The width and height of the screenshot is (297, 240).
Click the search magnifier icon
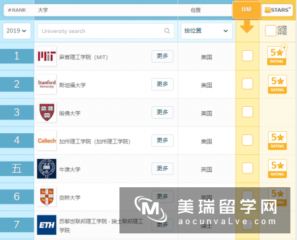tap(167, 31)
